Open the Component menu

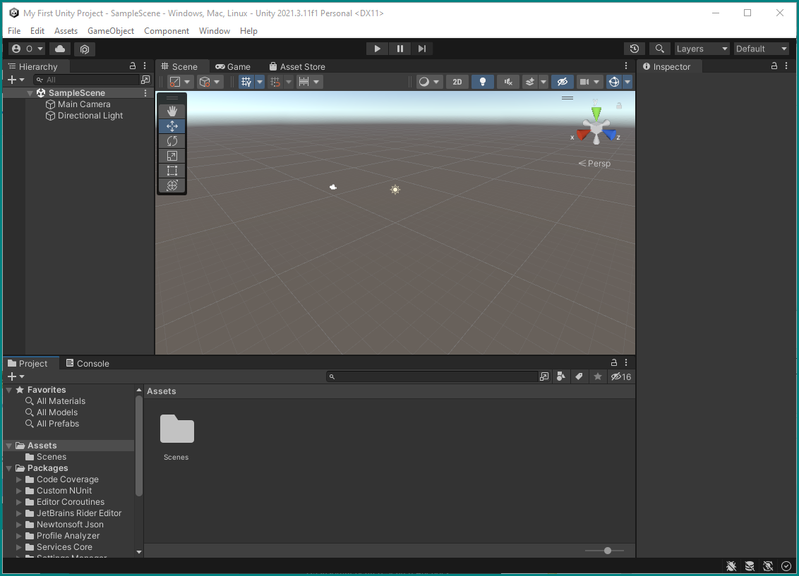coord(166,31)
